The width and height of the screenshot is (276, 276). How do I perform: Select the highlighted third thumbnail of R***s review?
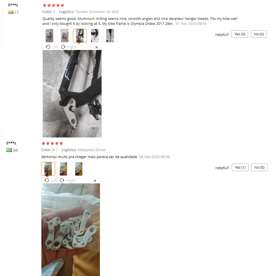point(80,36)
